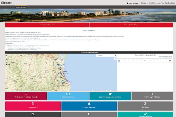Click the arrow inside the map search box
Screen dimensions: 176x117
click(x=116, y=56)
